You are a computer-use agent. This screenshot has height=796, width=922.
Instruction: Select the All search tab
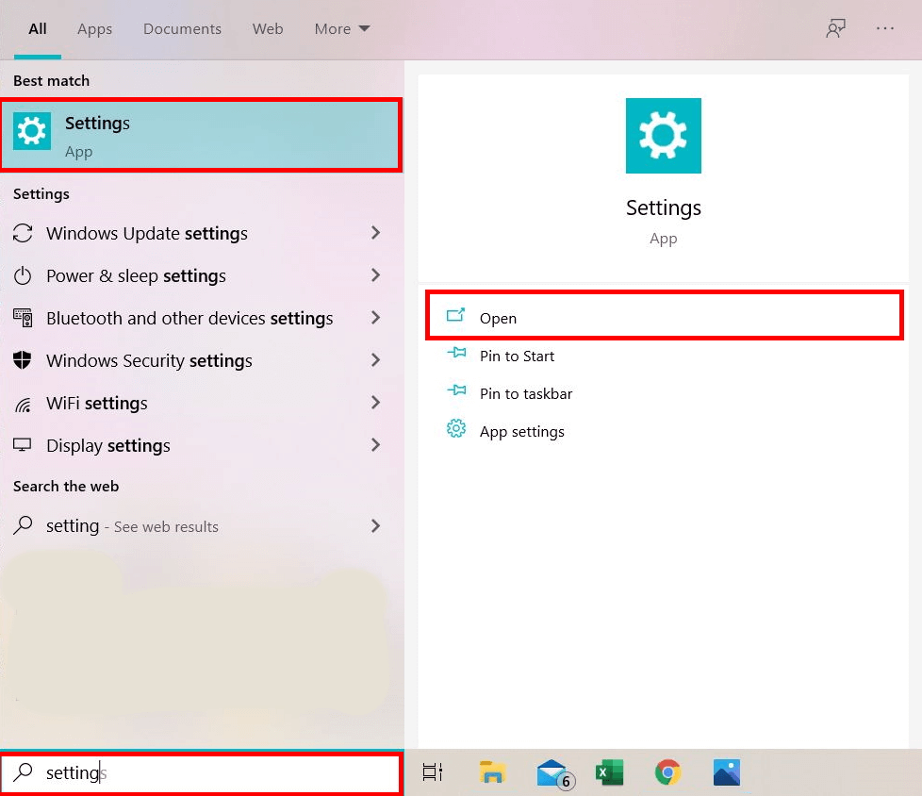[38, 29]
